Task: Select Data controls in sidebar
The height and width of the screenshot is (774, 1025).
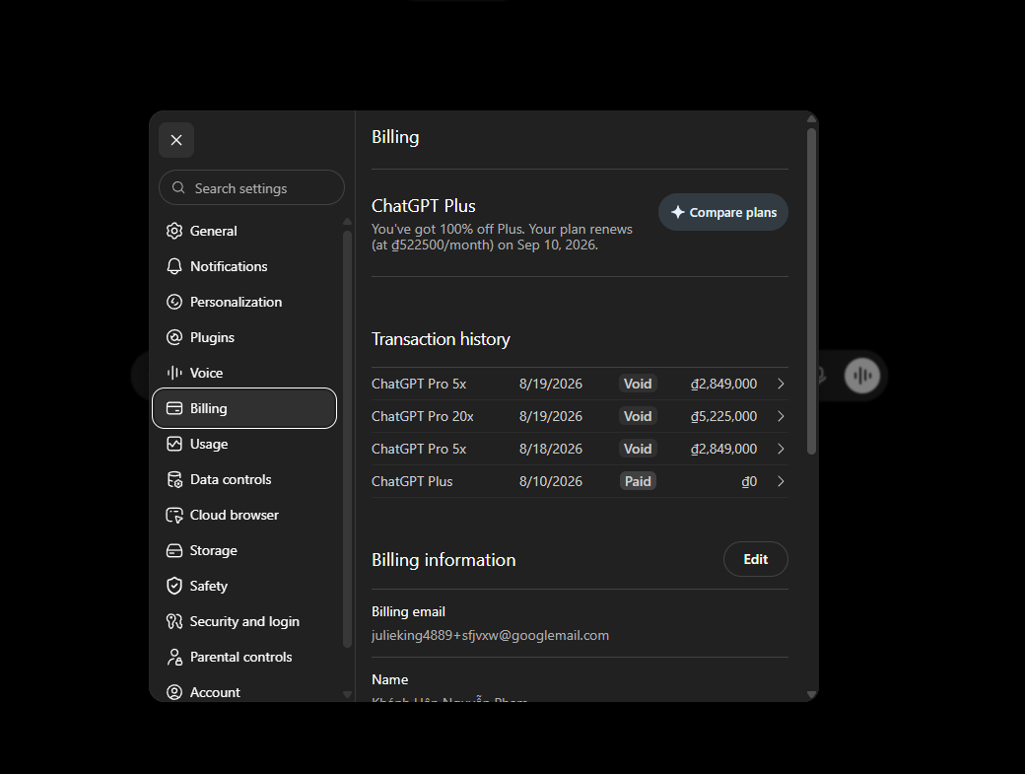Action: [244, 479]
